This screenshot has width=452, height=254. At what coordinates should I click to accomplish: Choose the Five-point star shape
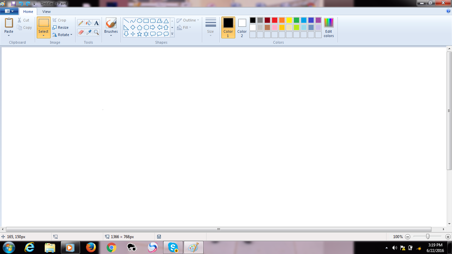139,34
